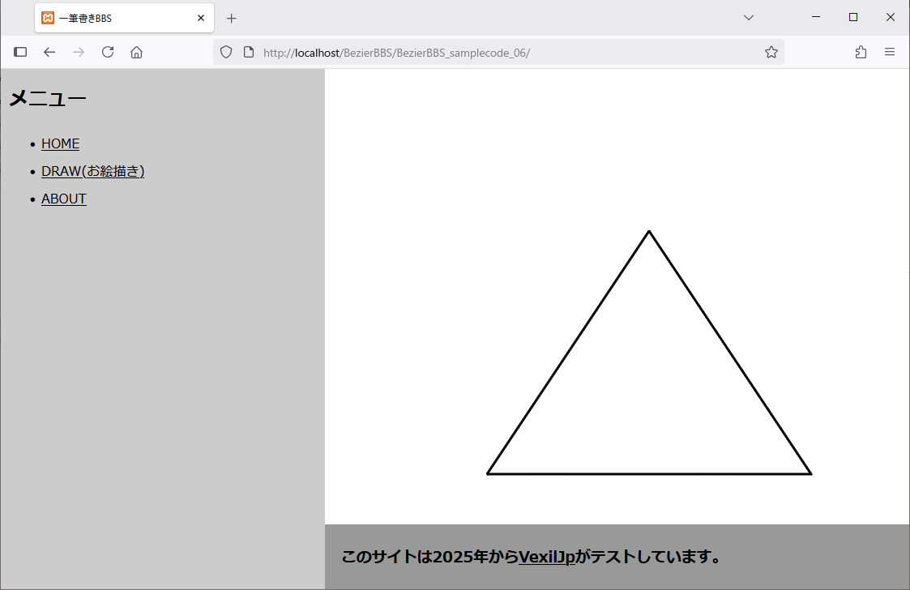Open the extensions puzzle icon
Image resolution: width=910 pixels, height=590 pixels.
[x=861, y=52]
